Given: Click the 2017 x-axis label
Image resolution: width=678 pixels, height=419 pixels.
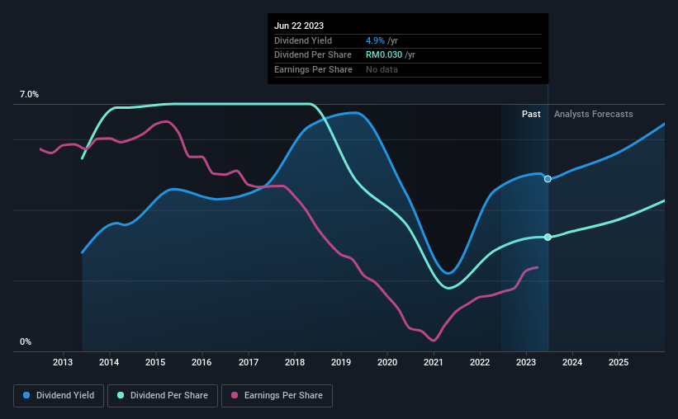Looking at the screenshot, I should [x=249, y=362].
